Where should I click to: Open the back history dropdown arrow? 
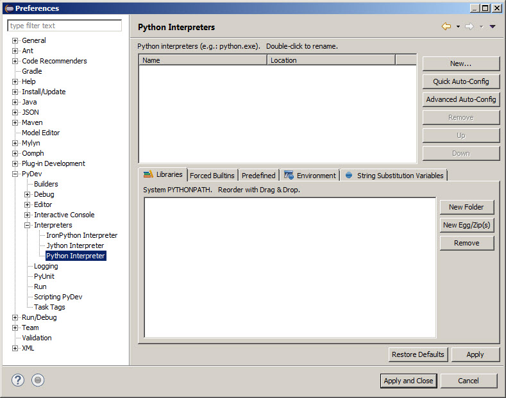click(x=458, y=26)
